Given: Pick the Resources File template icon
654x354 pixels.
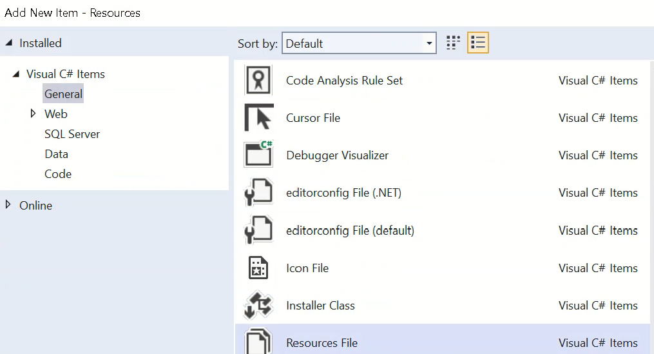Looking at the screenshot, I should 258,341.
